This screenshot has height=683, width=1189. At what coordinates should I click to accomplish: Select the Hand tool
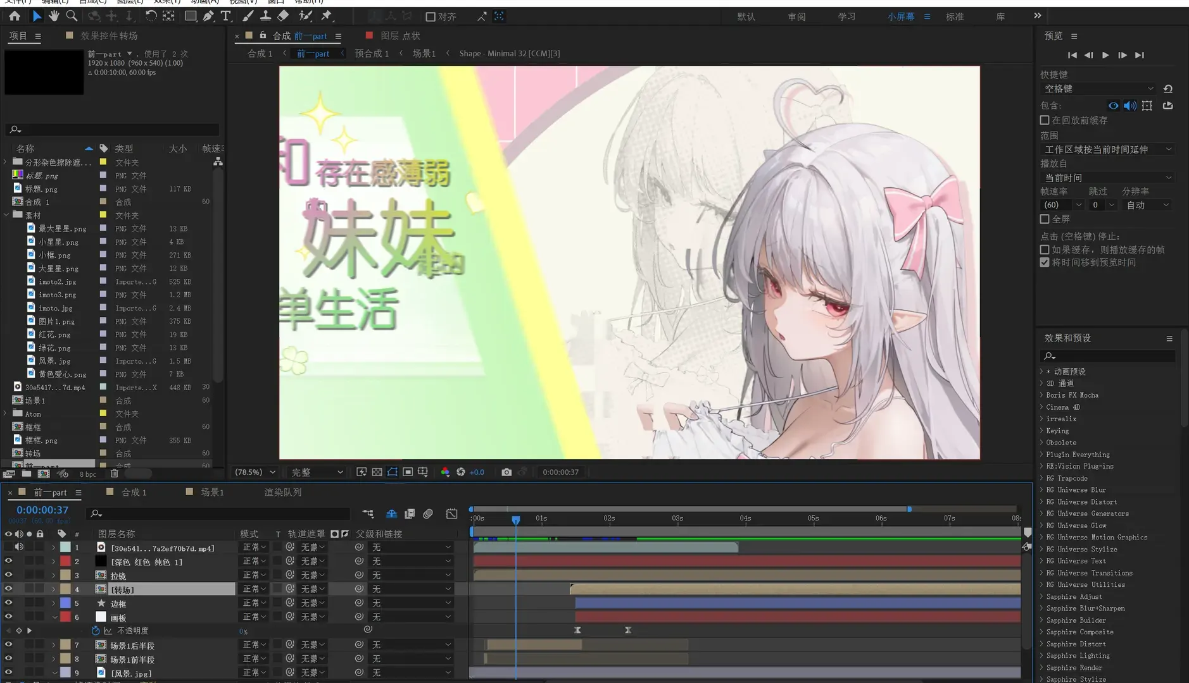(x=54, y=16)
